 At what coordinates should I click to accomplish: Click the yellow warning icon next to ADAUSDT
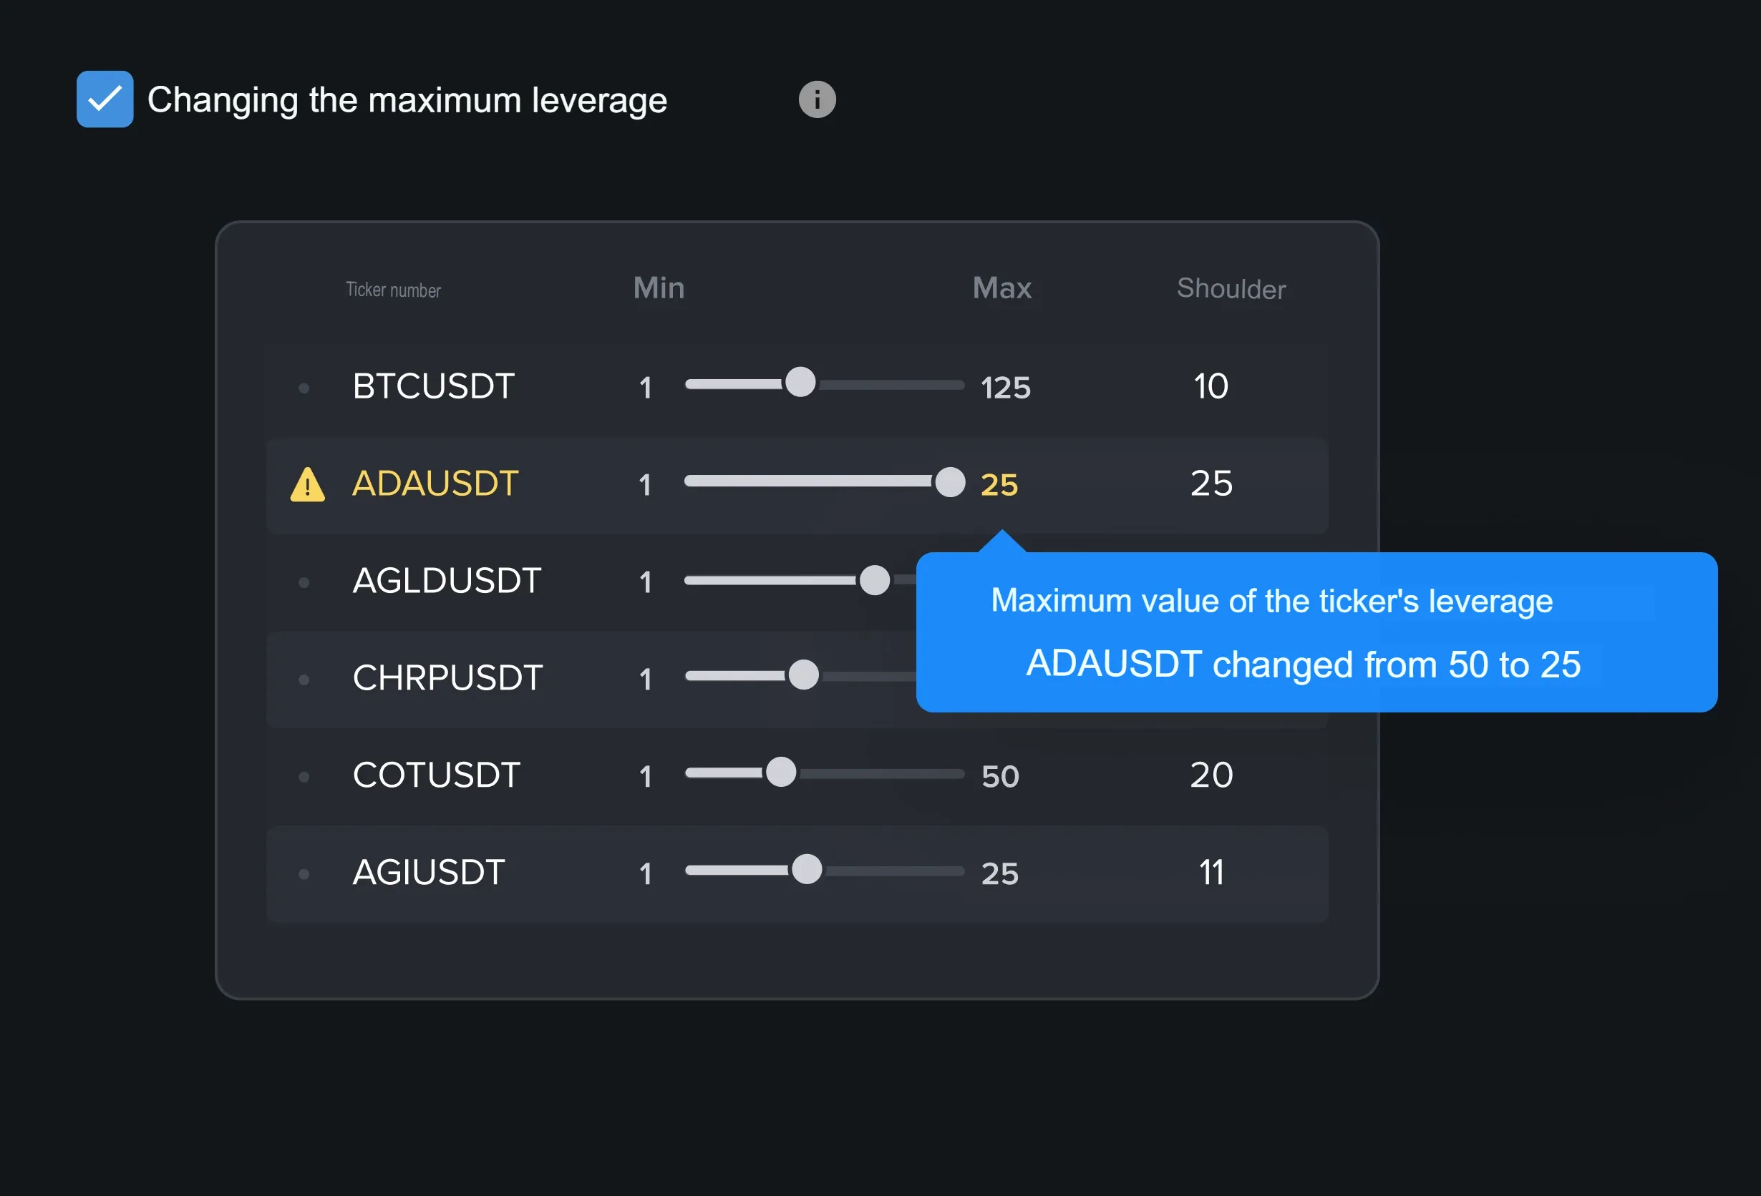(307, 484)
